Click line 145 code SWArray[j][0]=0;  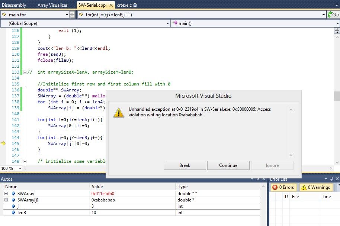[68, 143]
